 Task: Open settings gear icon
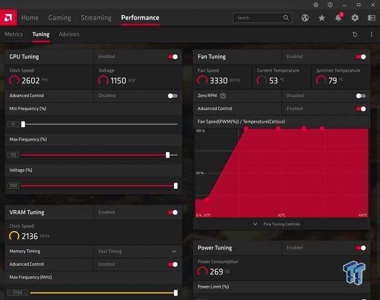pos(355,18)
